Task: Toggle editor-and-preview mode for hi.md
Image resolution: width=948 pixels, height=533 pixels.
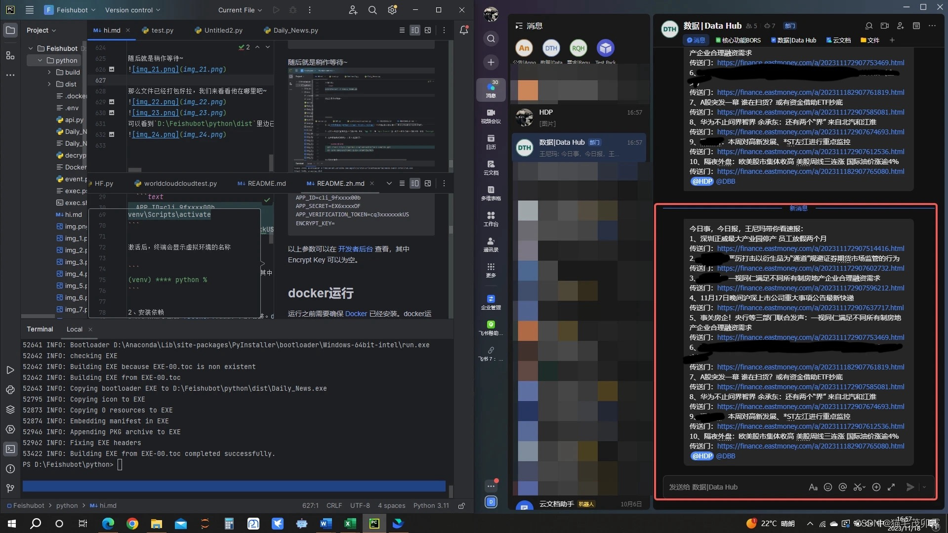Action: (x=415, y=30)
